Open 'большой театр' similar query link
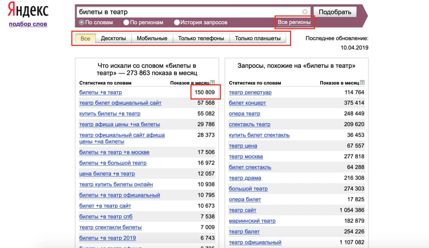The height and width of the screenshot is (248, 429). click(248, 188)
